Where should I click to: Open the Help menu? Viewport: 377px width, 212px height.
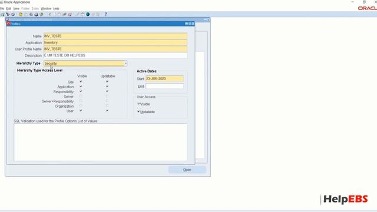(x=57, y=8)
